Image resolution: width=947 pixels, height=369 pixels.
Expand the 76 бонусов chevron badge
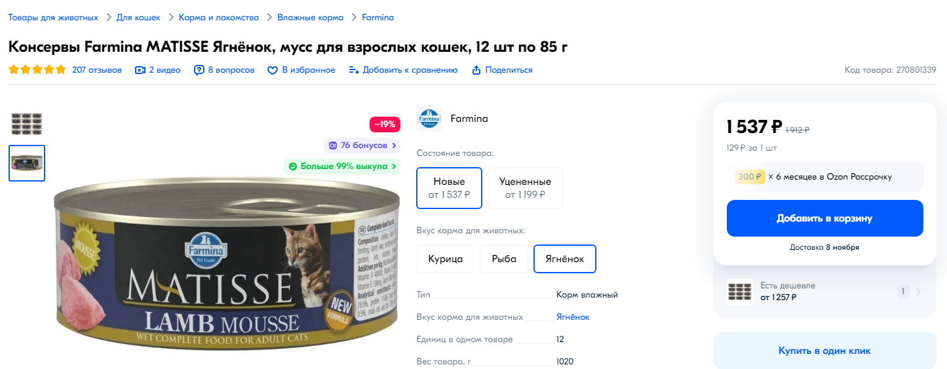point(362,146)
